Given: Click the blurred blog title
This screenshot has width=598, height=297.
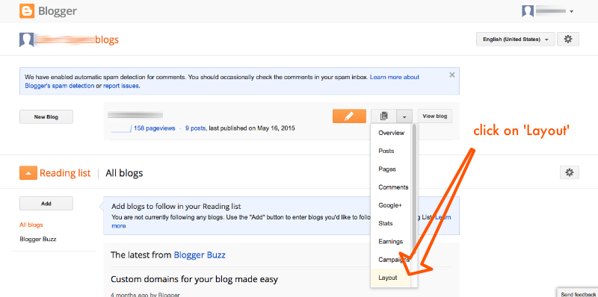Looking at the screenshot, I should 135,115.
